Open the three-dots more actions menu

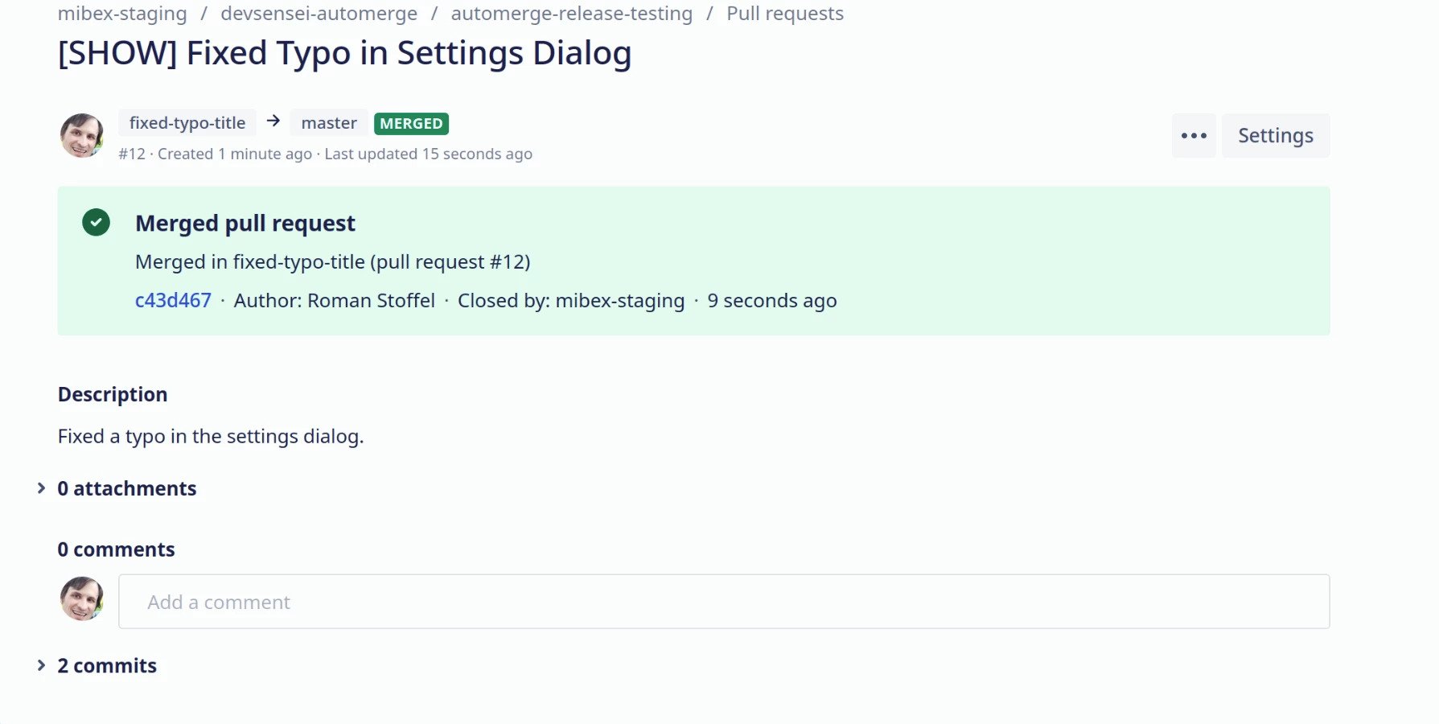1194,135
